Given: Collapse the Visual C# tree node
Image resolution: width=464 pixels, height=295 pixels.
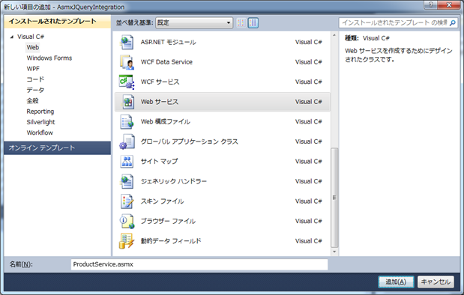Looking at the screenshot, I should pos(12,37).
